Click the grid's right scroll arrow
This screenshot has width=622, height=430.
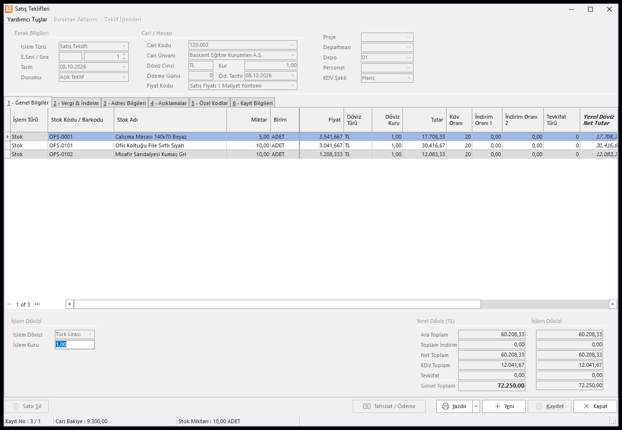[613, 304]
